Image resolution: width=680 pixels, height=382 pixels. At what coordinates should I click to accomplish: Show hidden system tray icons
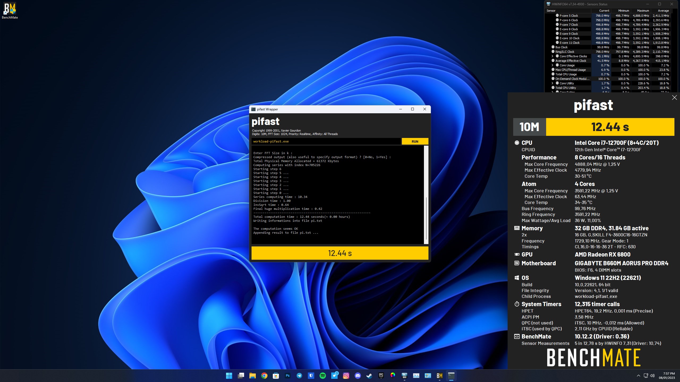pyautogui.click(x=639, y=376)
